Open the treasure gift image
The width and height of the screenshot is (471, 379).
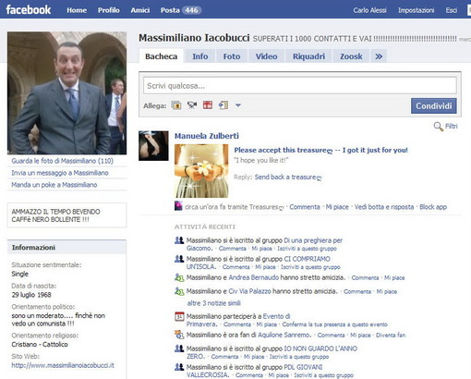click(201, 171)
